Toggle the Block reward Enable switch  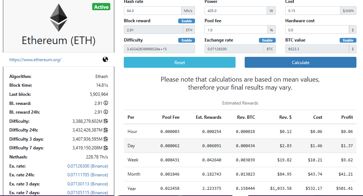coord(187,21)
